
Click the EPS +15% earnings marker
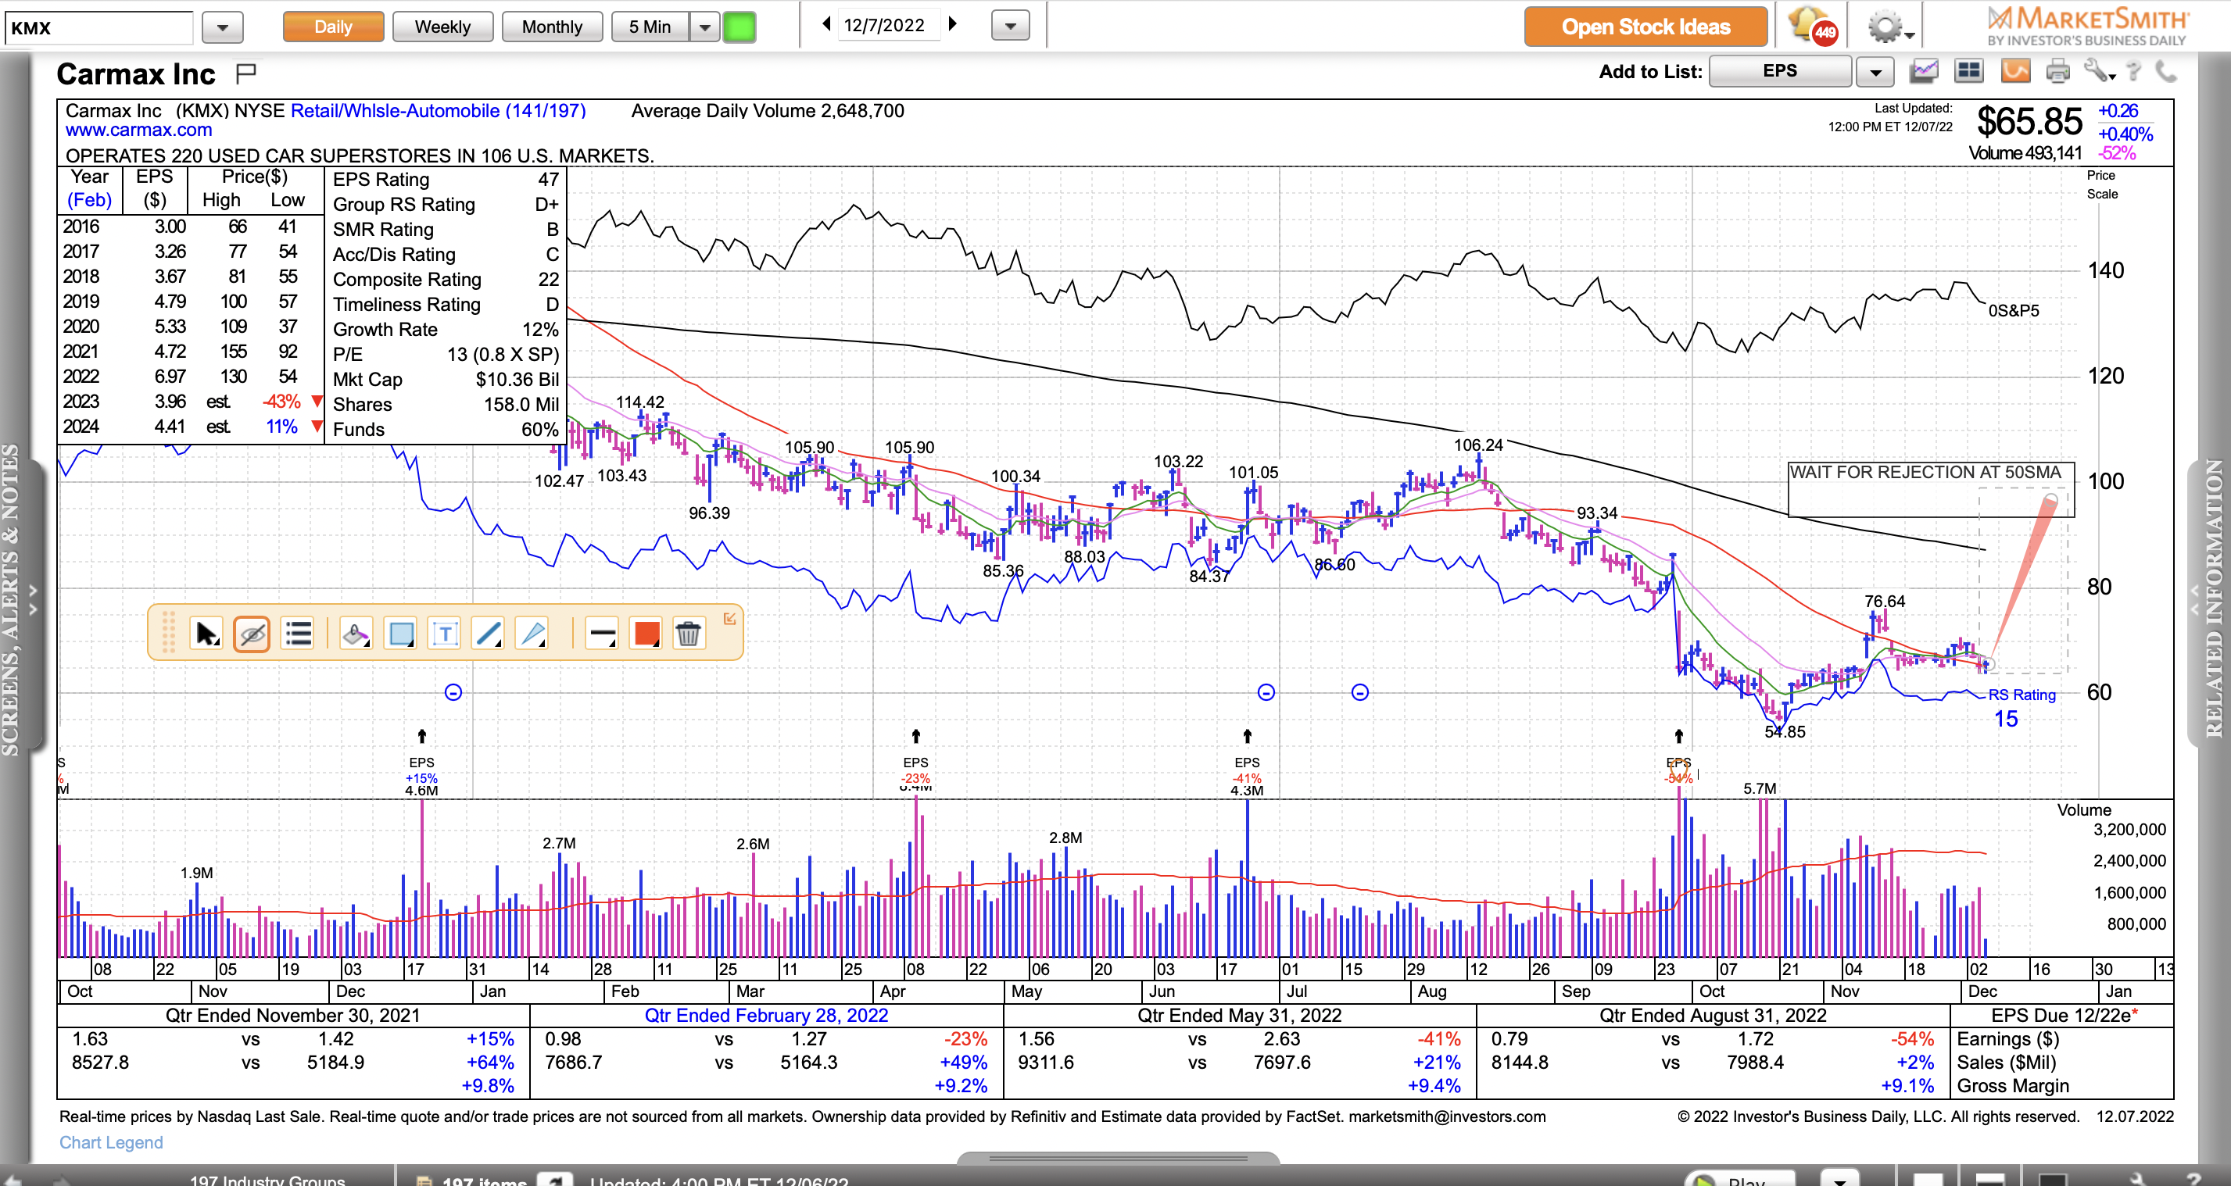[422, 770]
